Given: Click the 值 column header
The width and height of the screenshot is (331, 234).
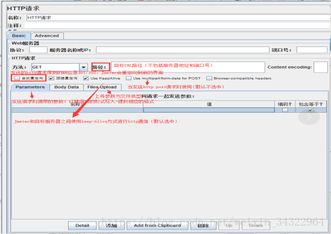Looking at the screenshot, I should pos(209,104).
